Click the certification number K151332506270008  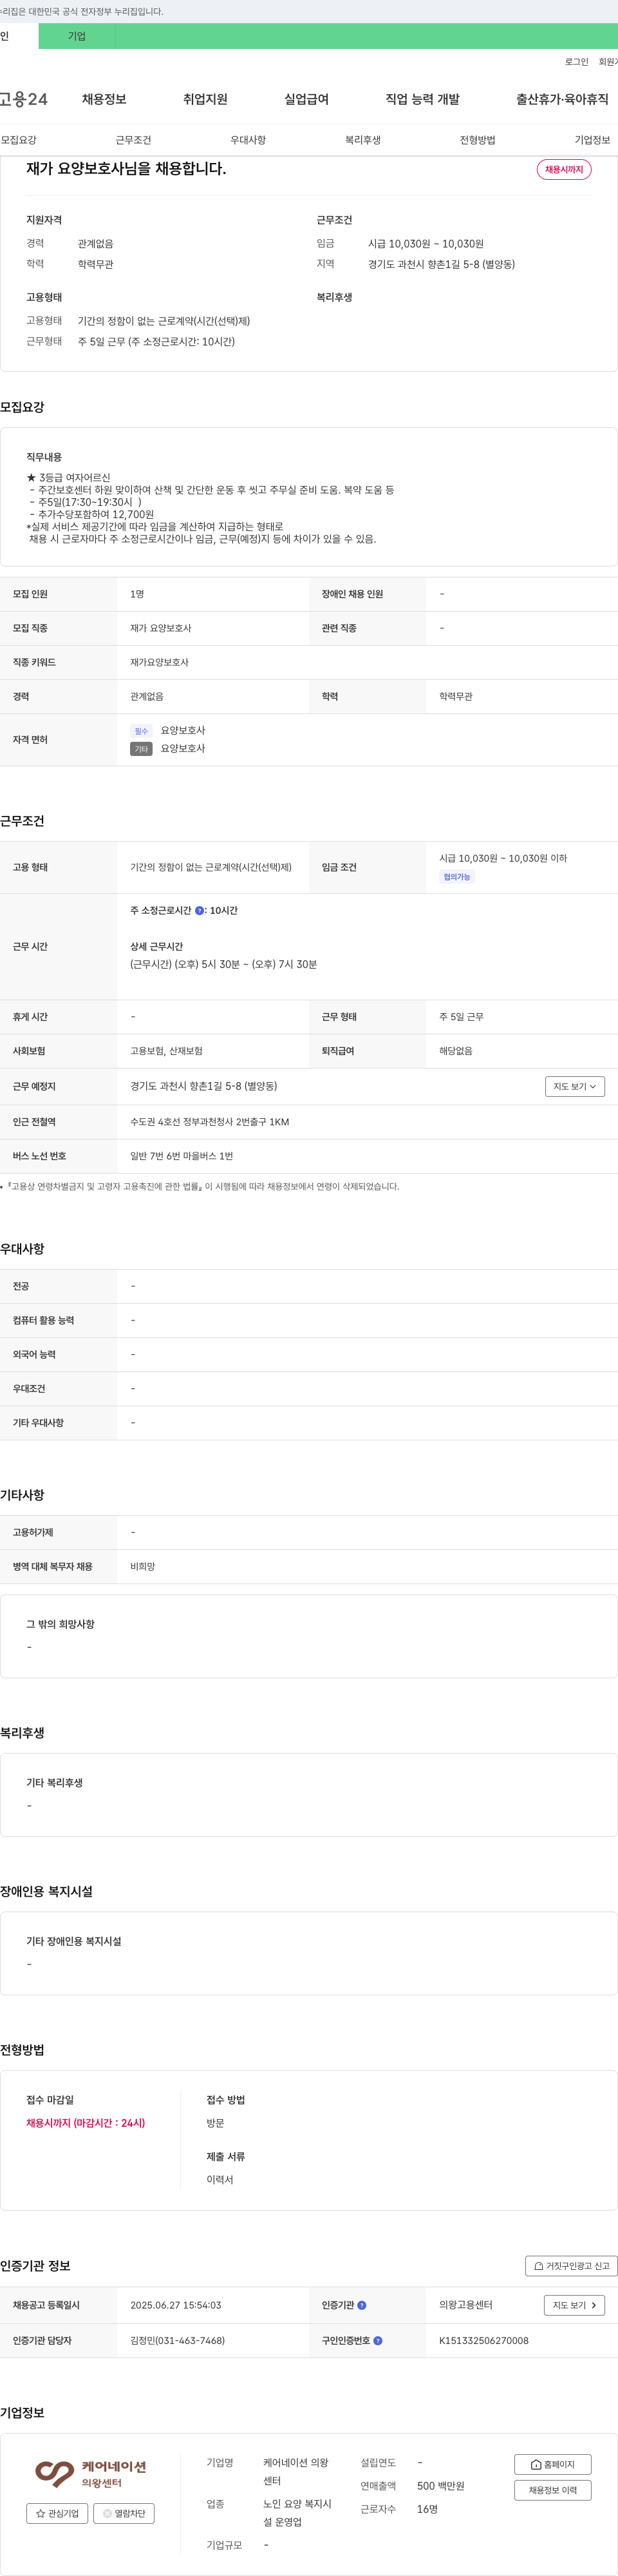(484, 2340)
